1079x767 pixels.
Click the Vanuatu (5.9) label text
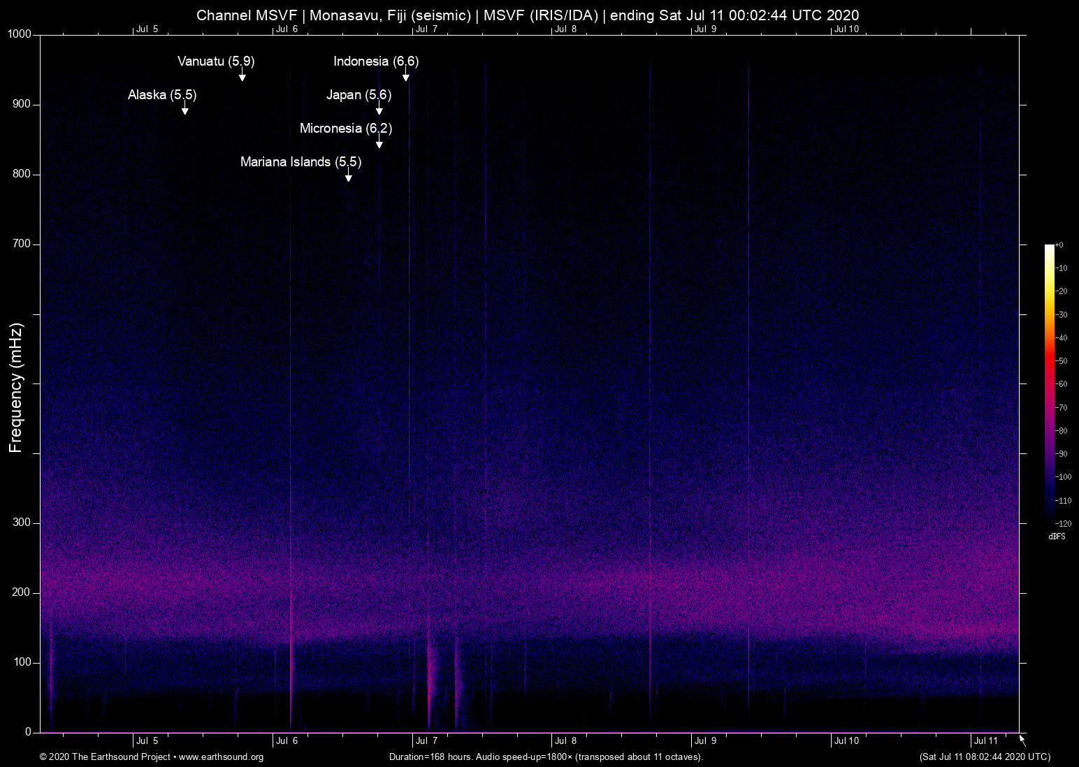click(216, 61)
